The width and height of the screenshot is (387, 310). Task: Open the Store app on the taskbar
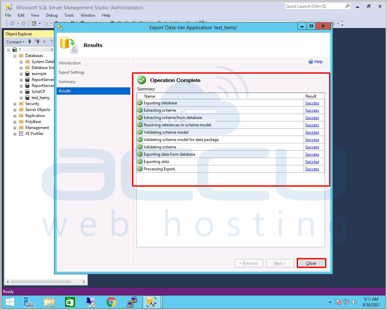[70, 302]
